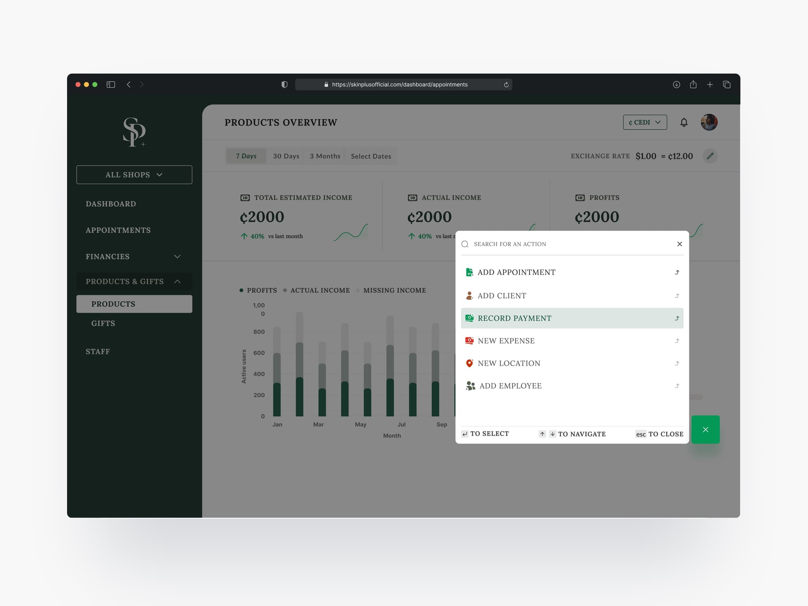
Task: Select the 7 Days range tab
Action: click(x=246, y=156)
